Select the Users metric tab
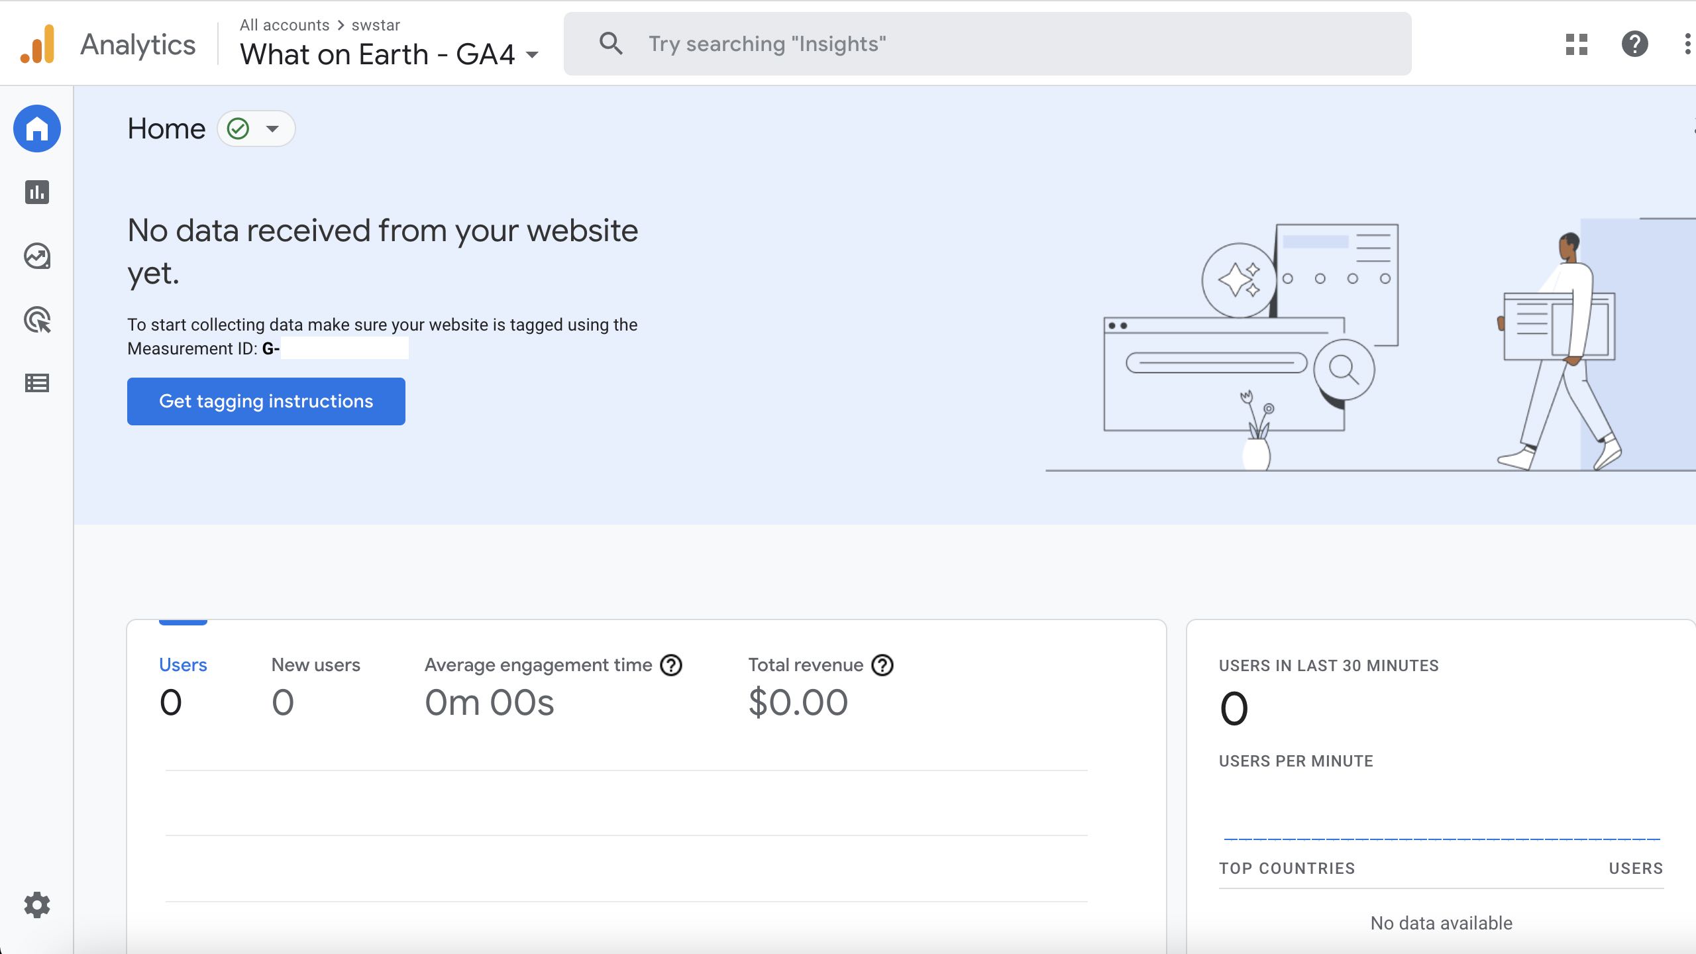 coord(182,664)
